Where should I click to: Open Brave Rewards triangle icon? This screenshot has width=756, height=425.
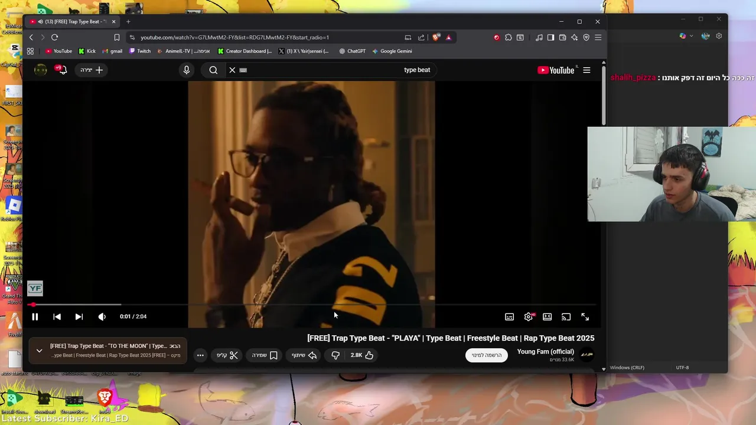448,37
